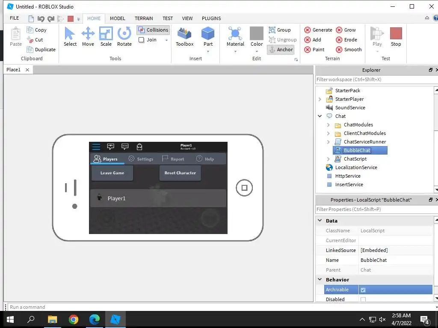
Task: Toggle the Anchor button
Action: click(281, 50)
